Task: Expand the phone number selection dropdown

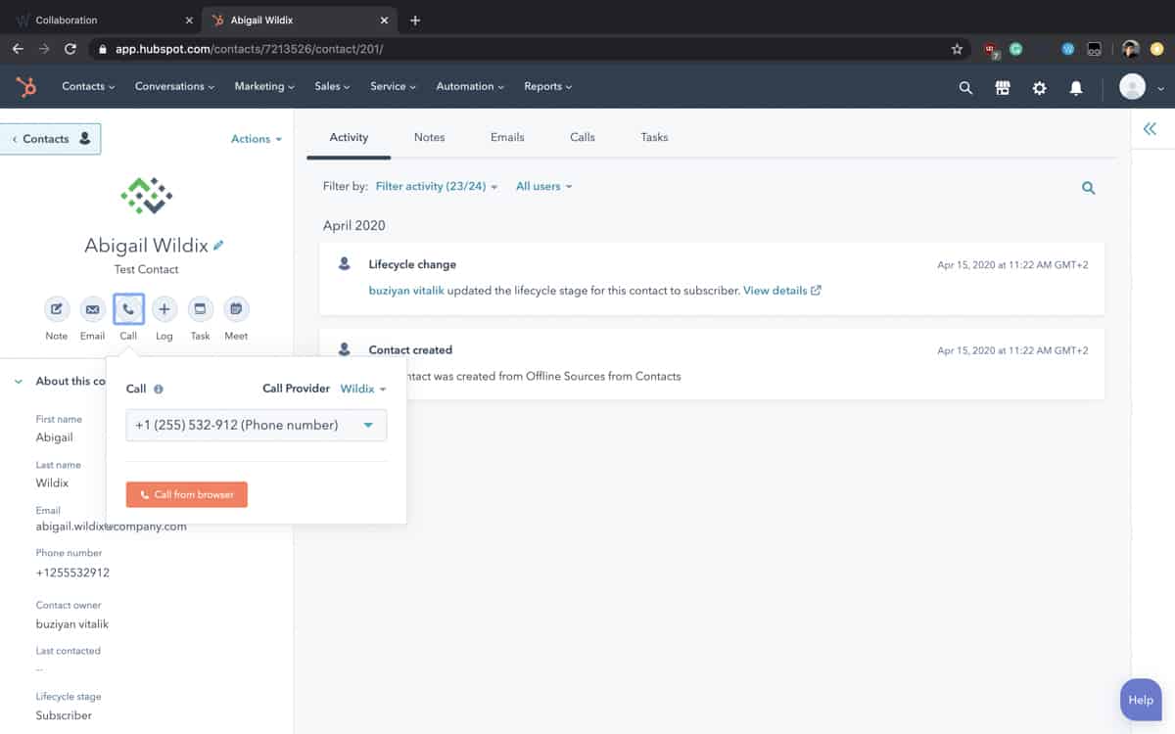Action: coord(257,425)
